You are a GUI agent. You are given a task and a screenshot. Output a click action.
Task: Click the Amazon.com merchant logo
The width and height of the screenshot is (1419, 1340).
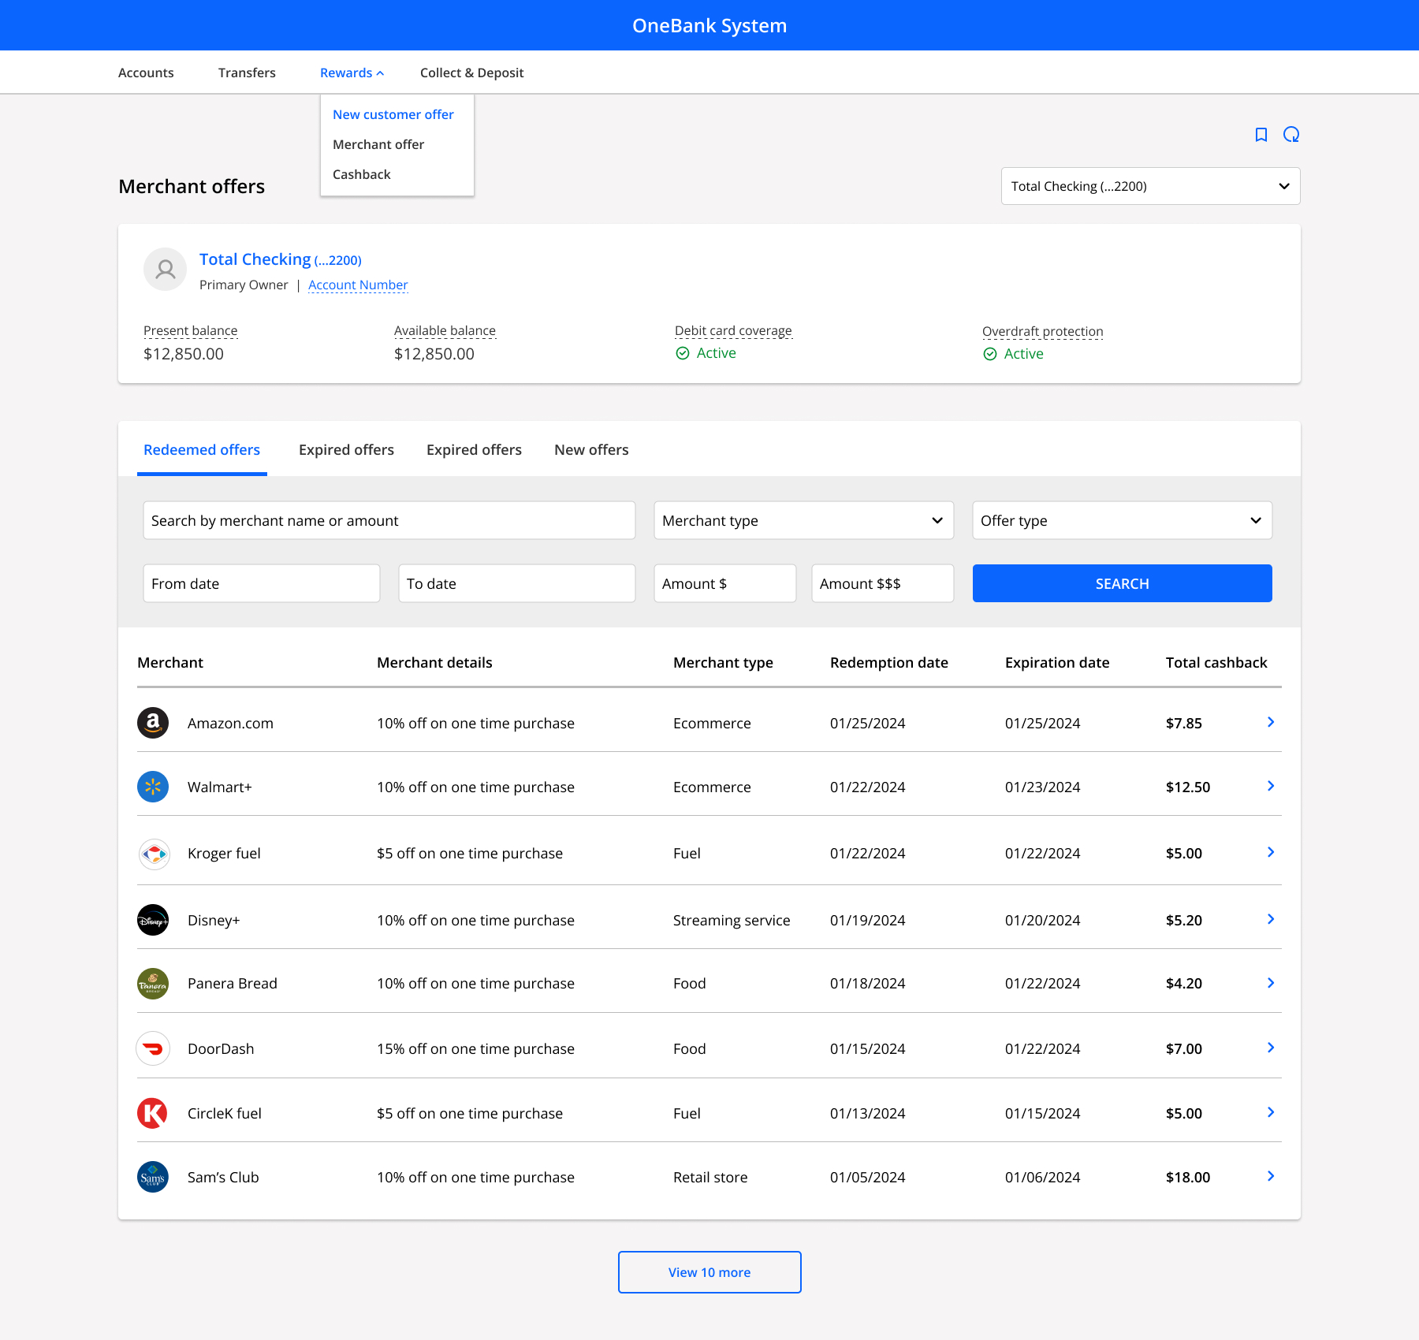[x=153, y=723]
